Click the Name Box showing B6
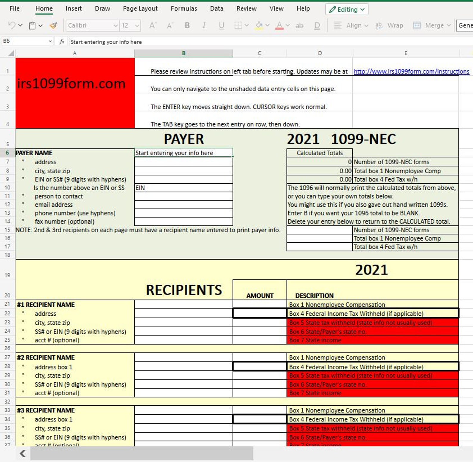This screenshot has height=462, width=473. [24, 41]
